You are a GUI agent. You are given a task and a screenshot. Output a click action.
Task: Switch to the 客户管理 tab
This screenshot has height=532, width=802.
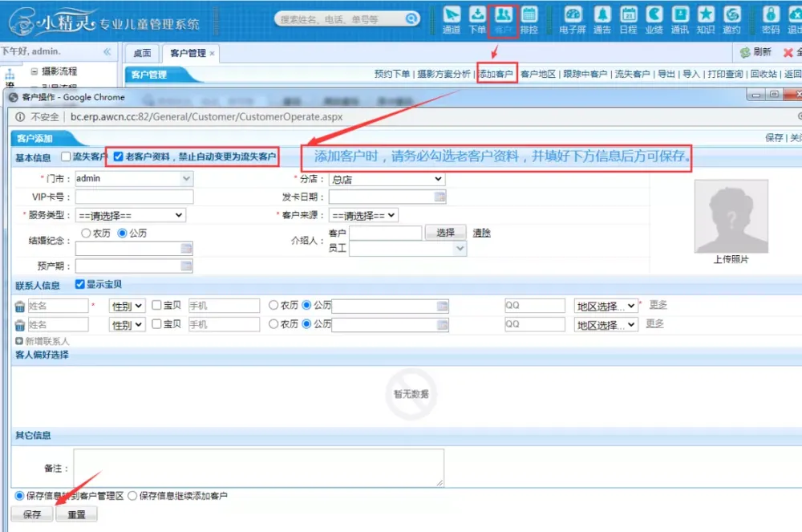pyautogui.click(x=188, y=54)
